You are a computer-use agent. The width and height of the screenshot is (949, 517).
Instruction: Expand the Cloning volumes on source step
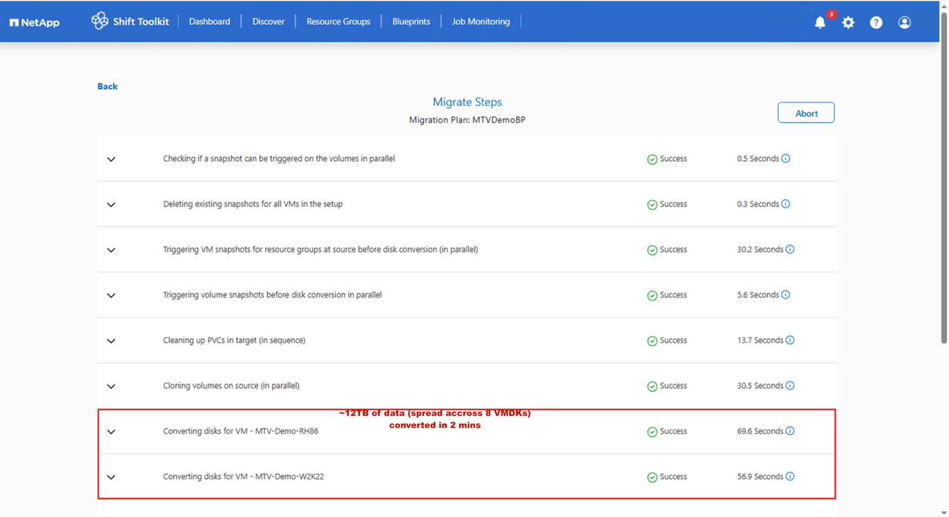(x=111, y=386)
